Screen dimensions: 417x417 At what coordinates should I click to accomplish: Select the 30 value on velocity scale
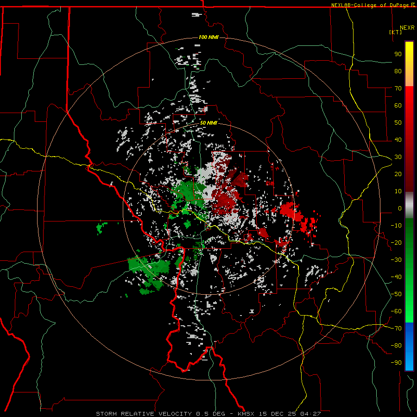pyautogui.click(x=398, y=157)
